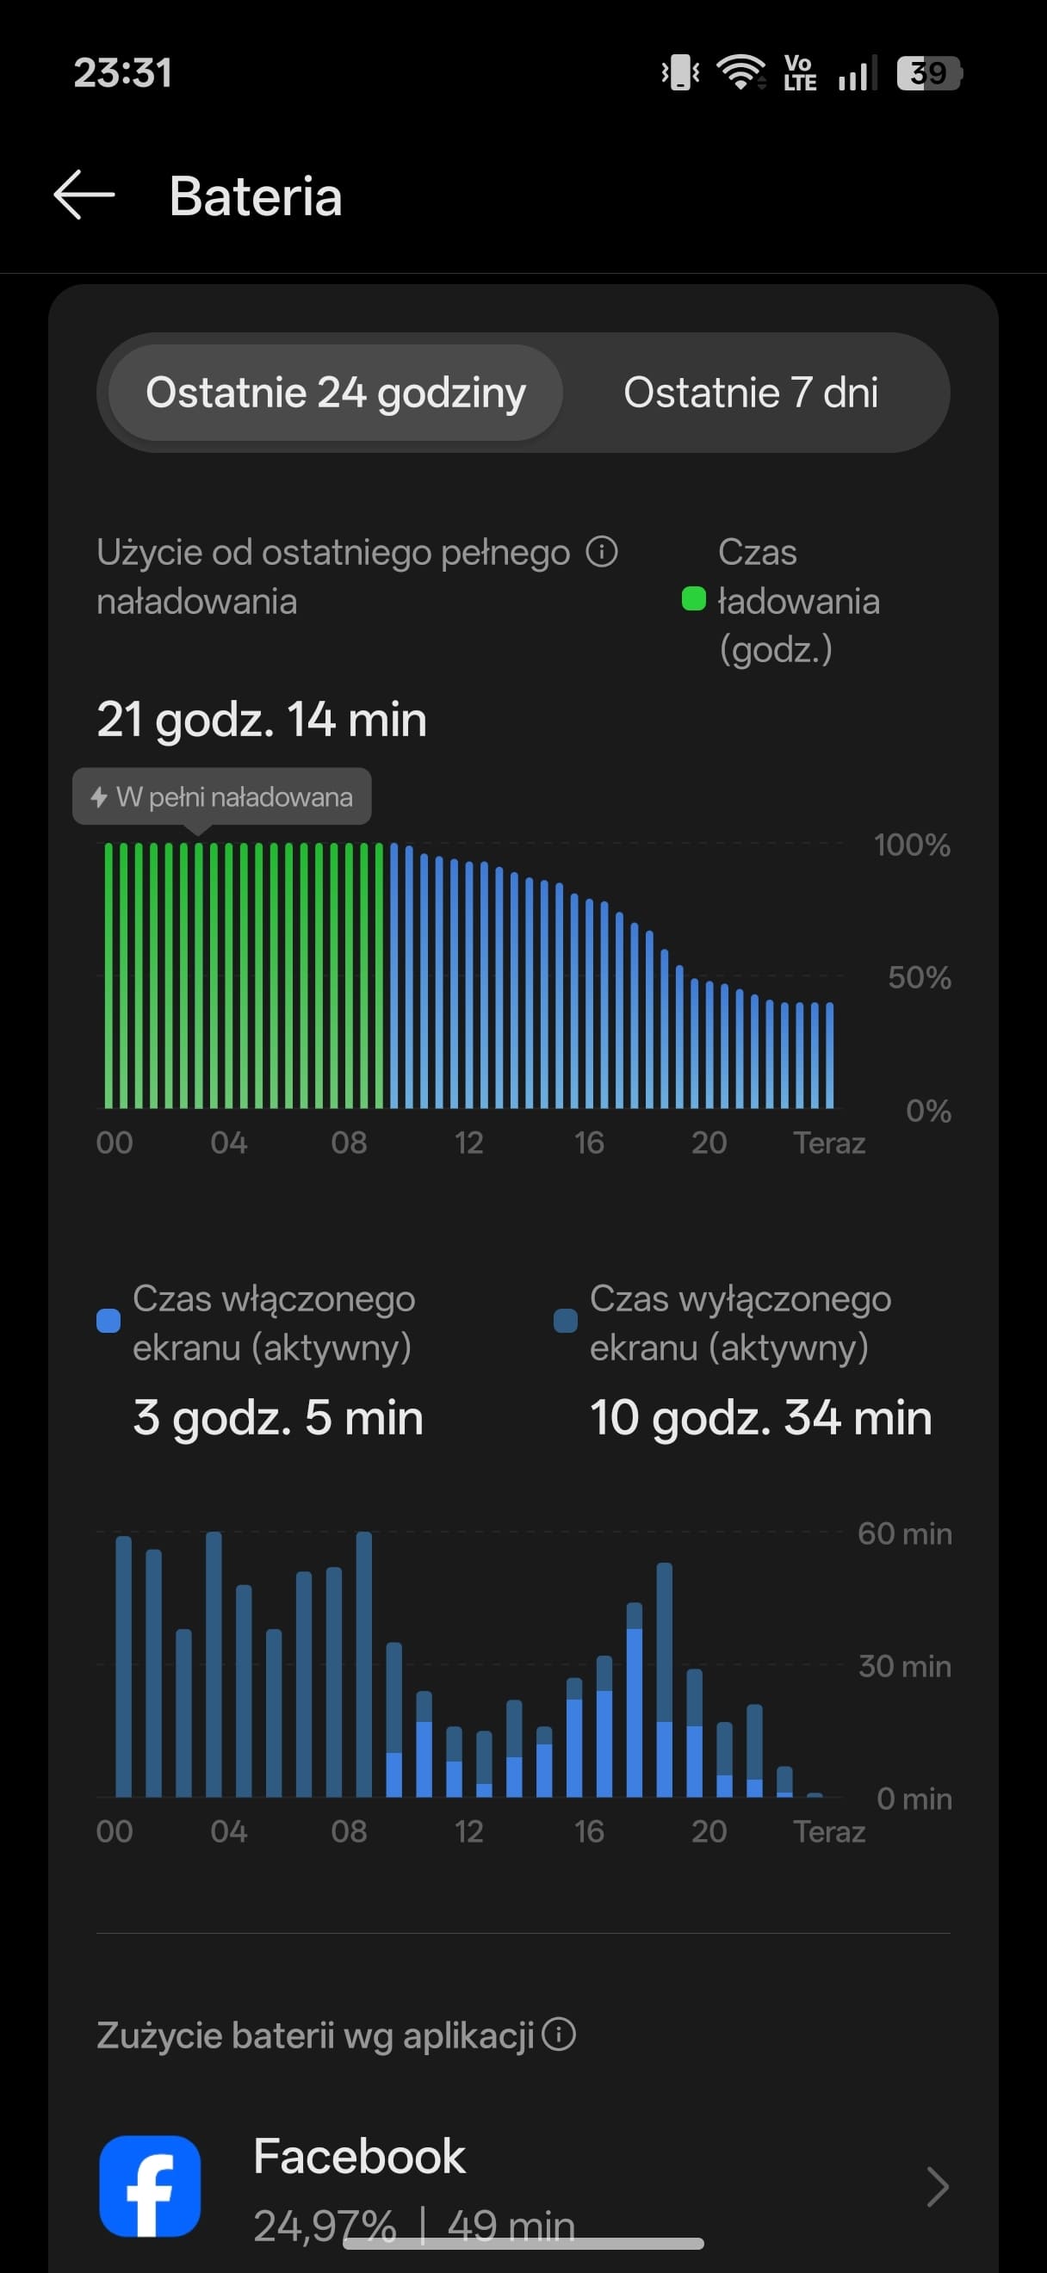
Task: Tap the signal strength bars icon
Action: click(857, 72)
